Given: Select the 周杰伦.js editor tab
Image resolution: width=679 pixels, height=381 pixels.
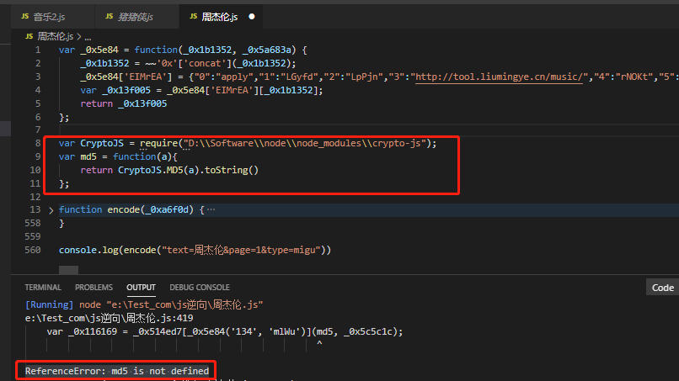Looking at the screenshot, I should pos(220,17).
